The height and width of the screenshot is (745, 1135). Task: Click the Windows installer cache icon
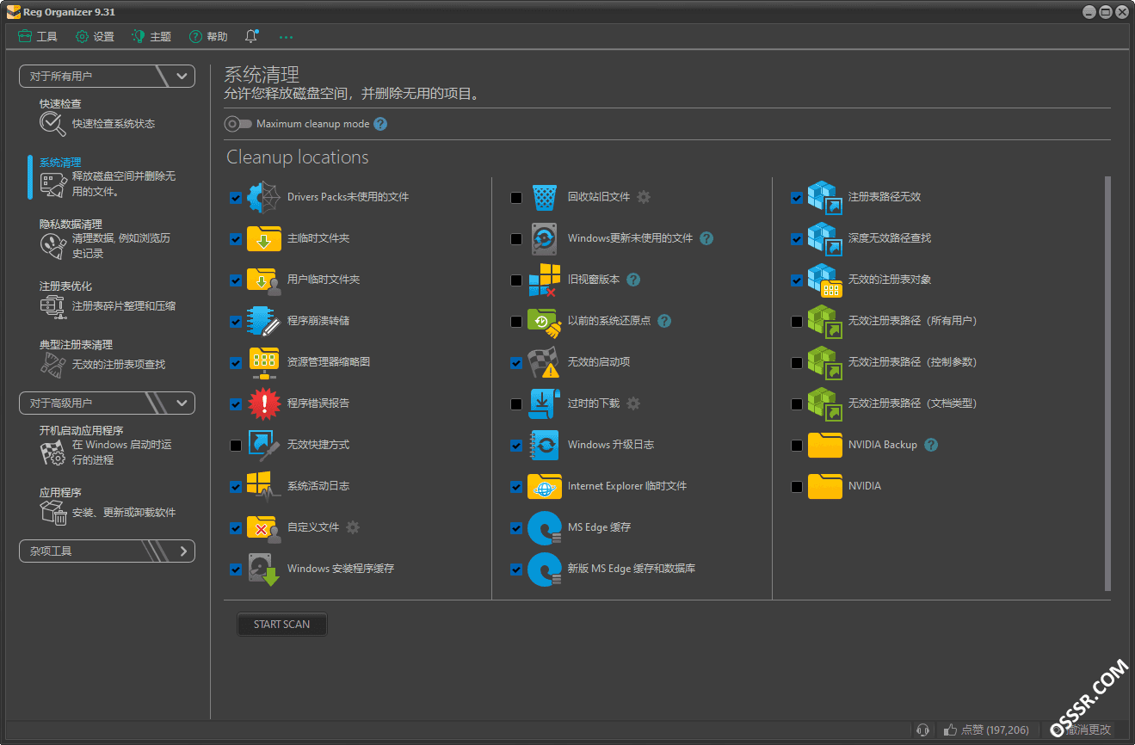tap(264, 569)
